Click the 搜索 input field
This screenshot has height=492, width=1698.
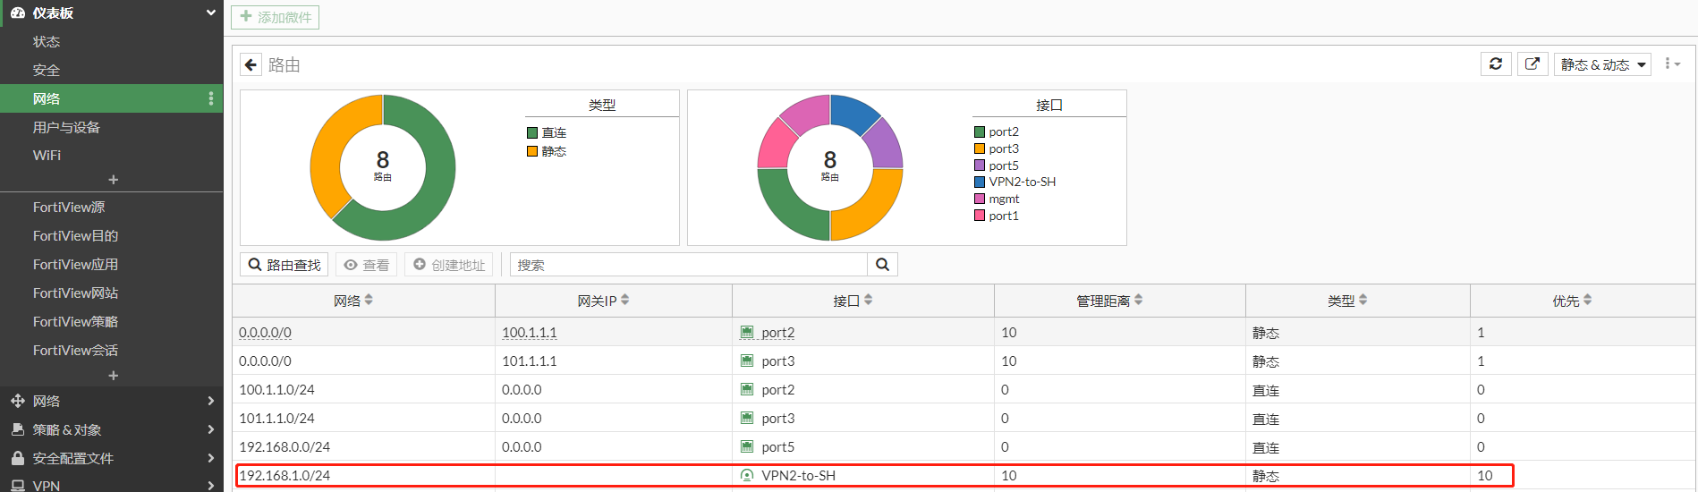coord(688,265)
